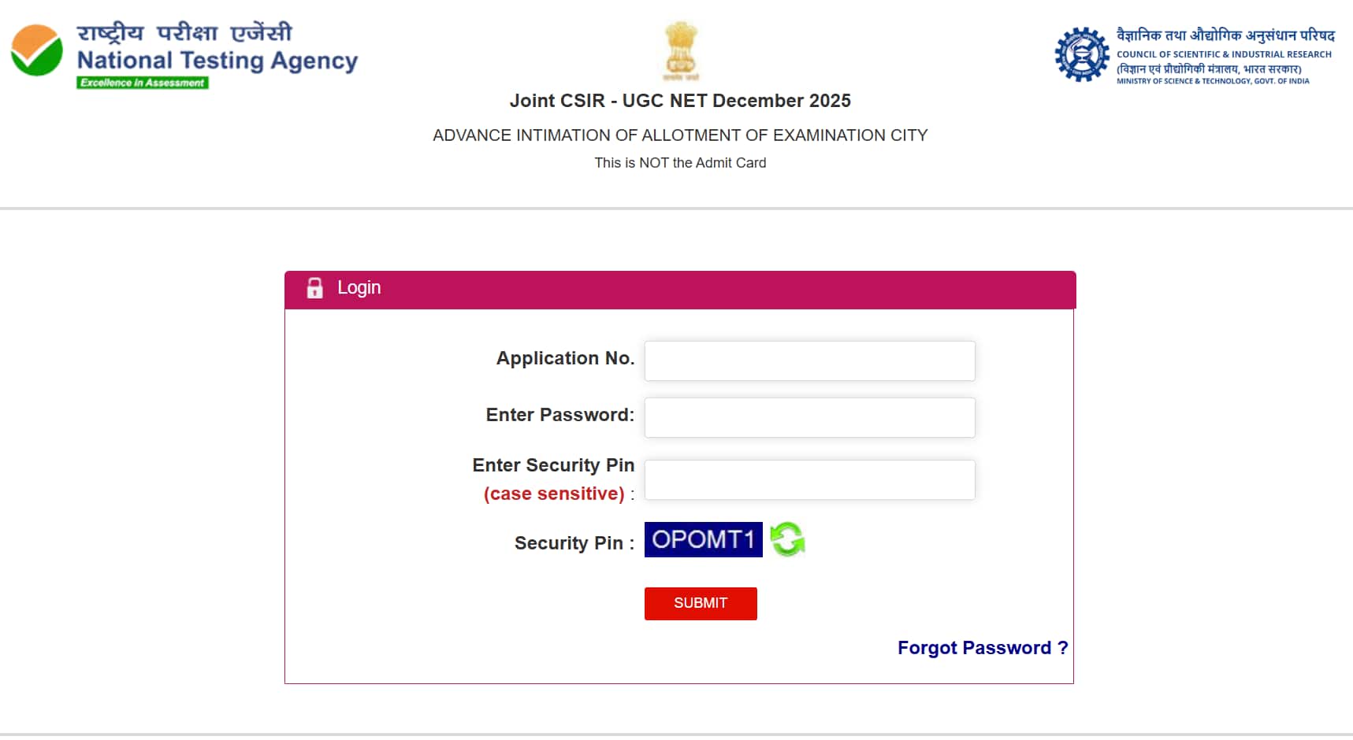Viewport: 1353px width, 740px height.
Task: Click the green checkmark in NTA logo
Action: (36, 54)
